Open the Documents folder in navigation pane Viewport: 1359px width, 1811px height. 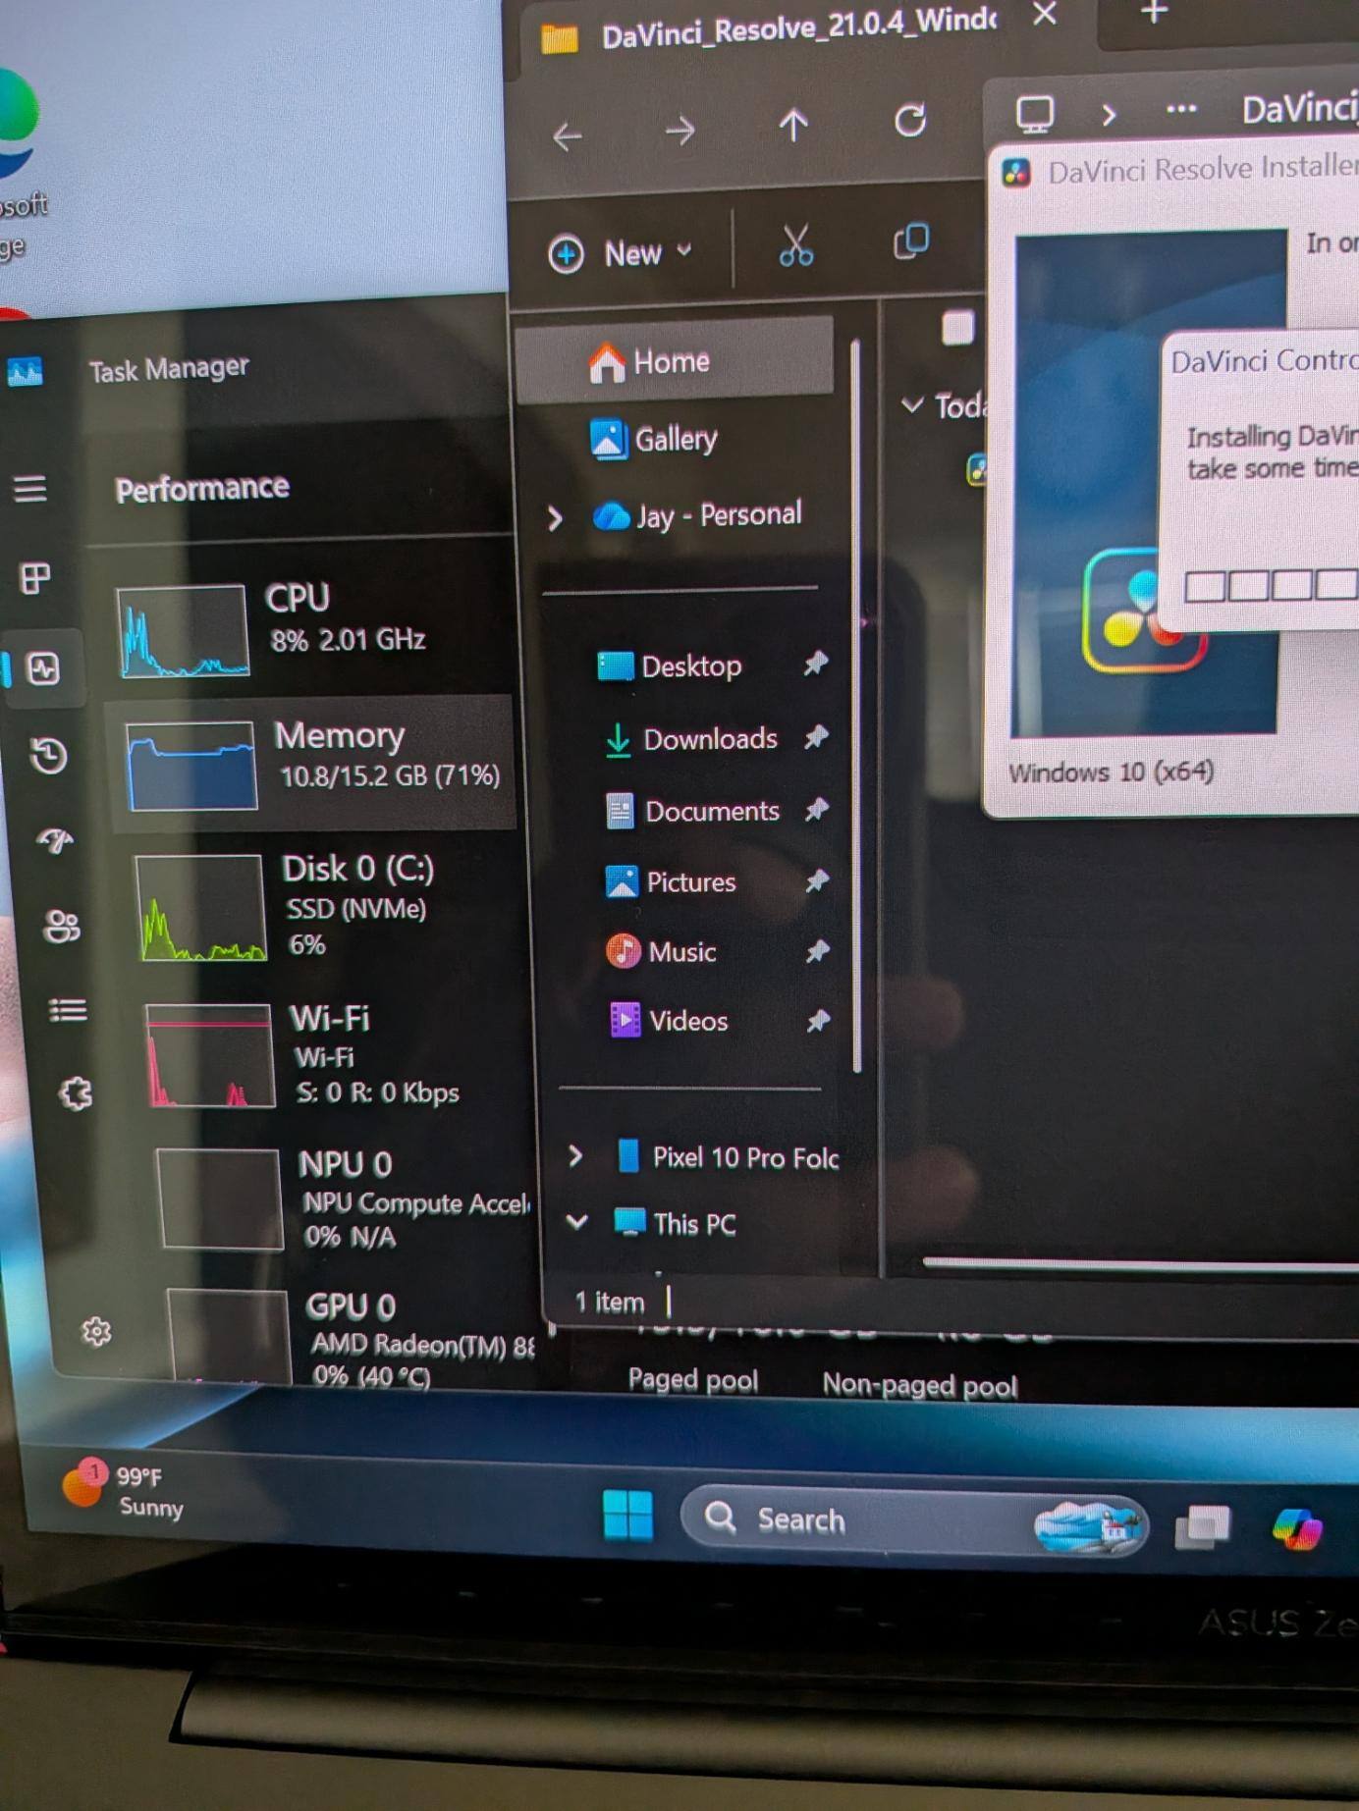point(693,811)
